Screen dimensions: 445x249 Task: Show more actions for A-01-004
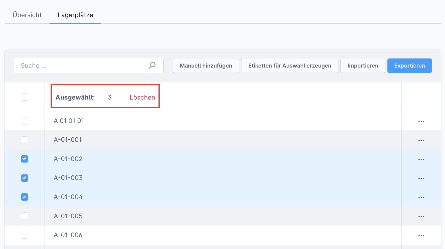(x=421, y=198)
